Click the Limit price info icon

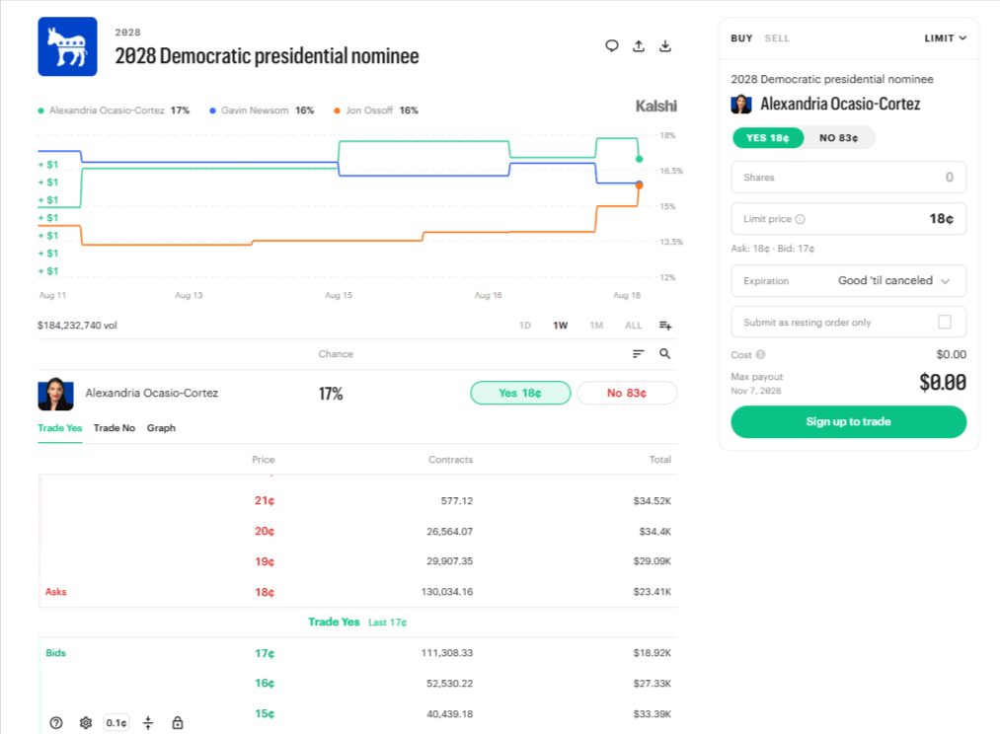(801, 219)
